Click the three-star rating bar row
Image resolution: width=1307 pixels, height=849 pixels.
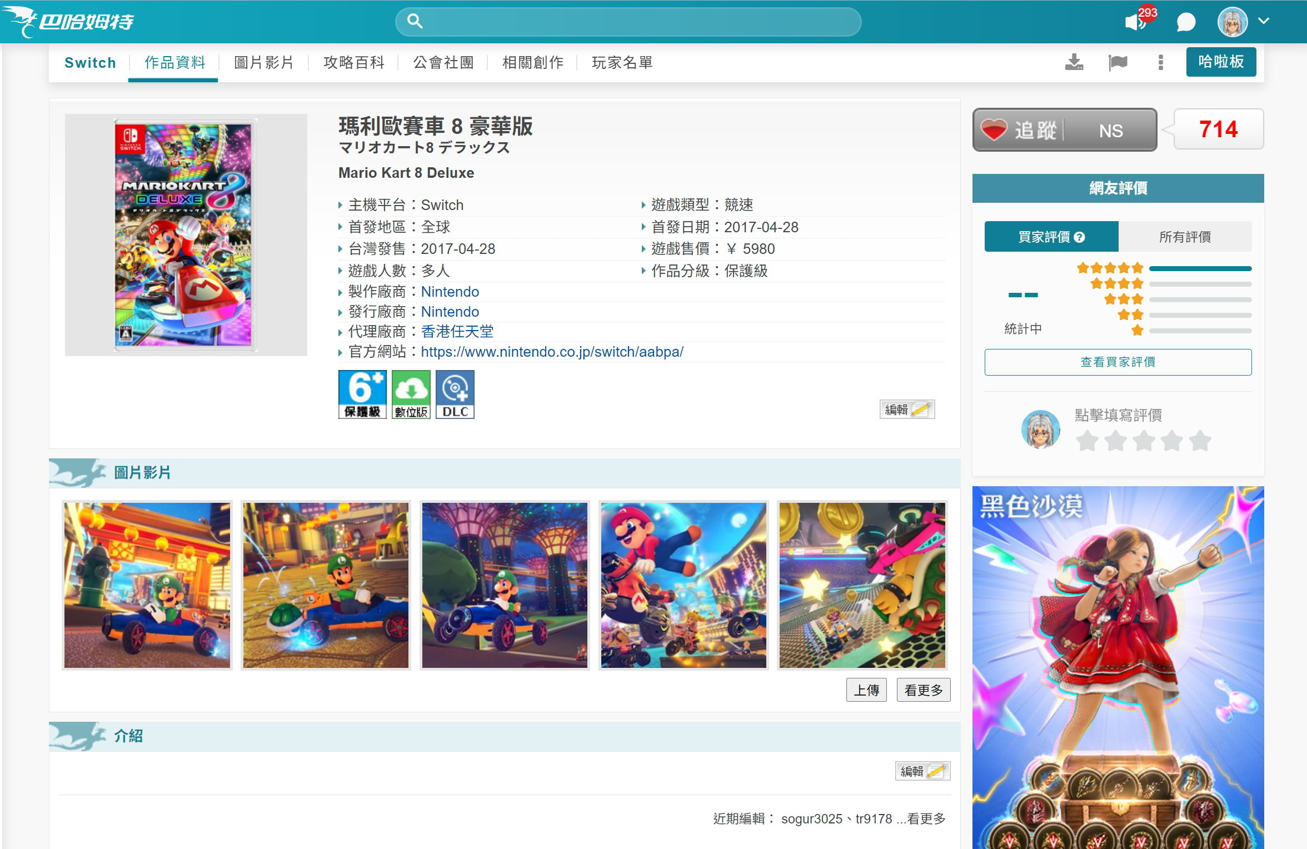(1178, 299)
